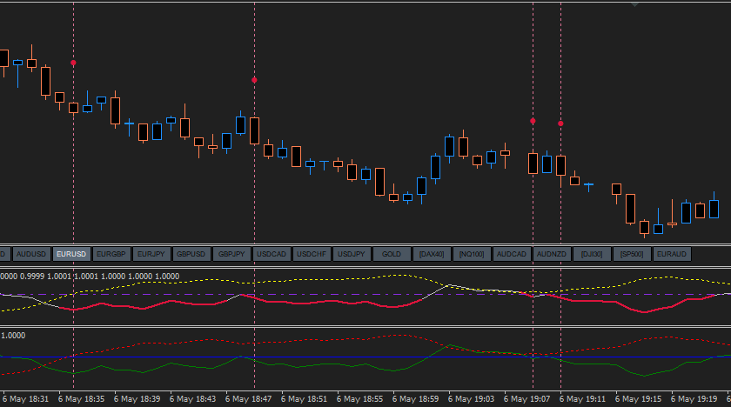Select red signal dot just before 19:11

[x=560, y=123]
